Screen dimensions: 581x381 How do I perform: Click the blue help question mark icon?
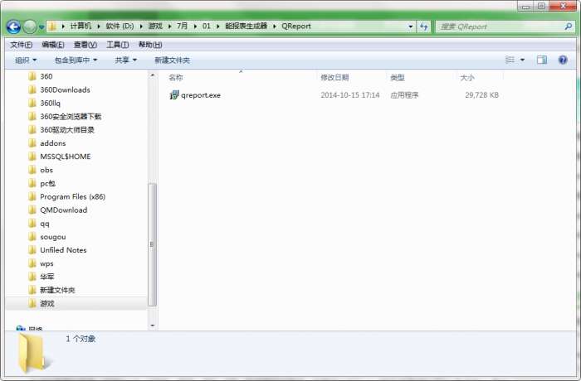click(x=563, y=60)
